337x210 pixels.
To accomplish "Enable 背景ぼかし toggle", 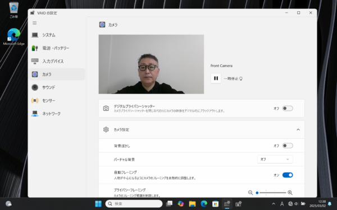I will [288, 146].
